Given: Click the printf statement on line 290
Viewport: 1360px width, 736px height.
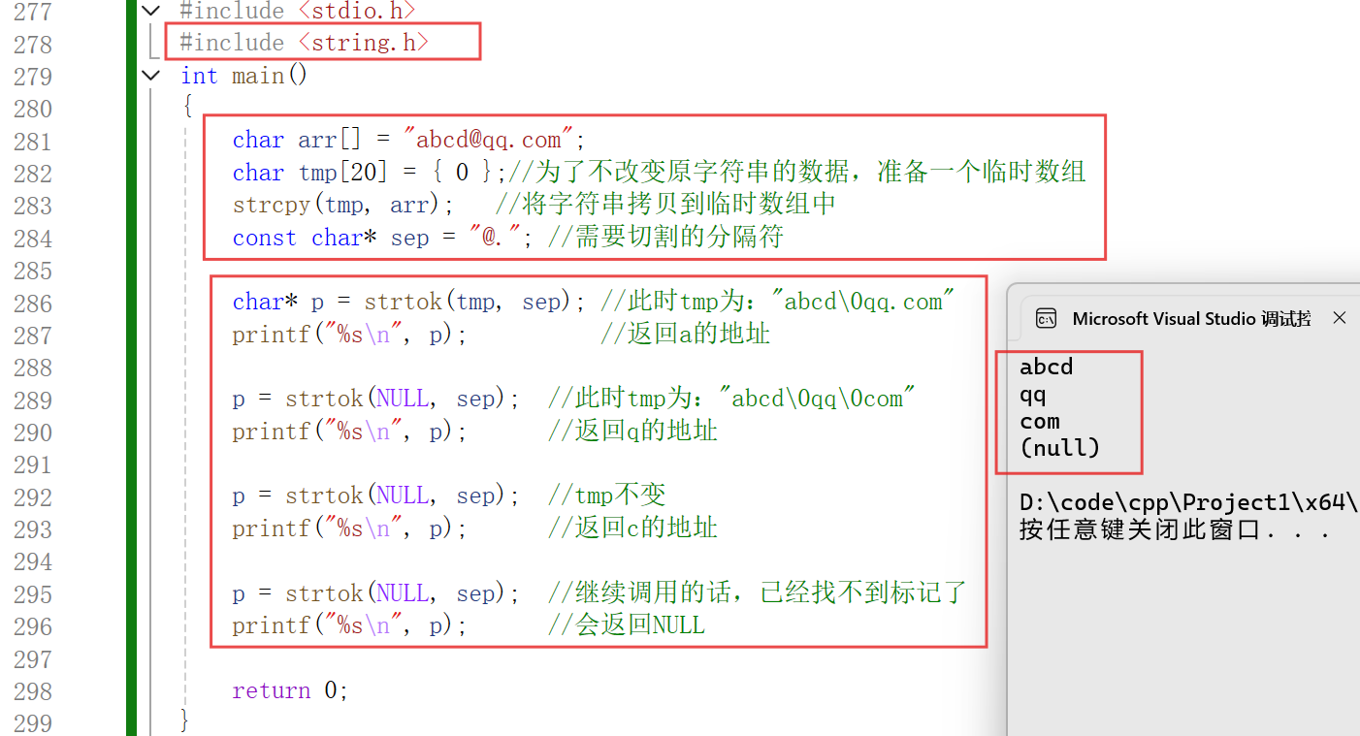Looking at the screenshot, I should pyautogui.click(x=350, y=432).
